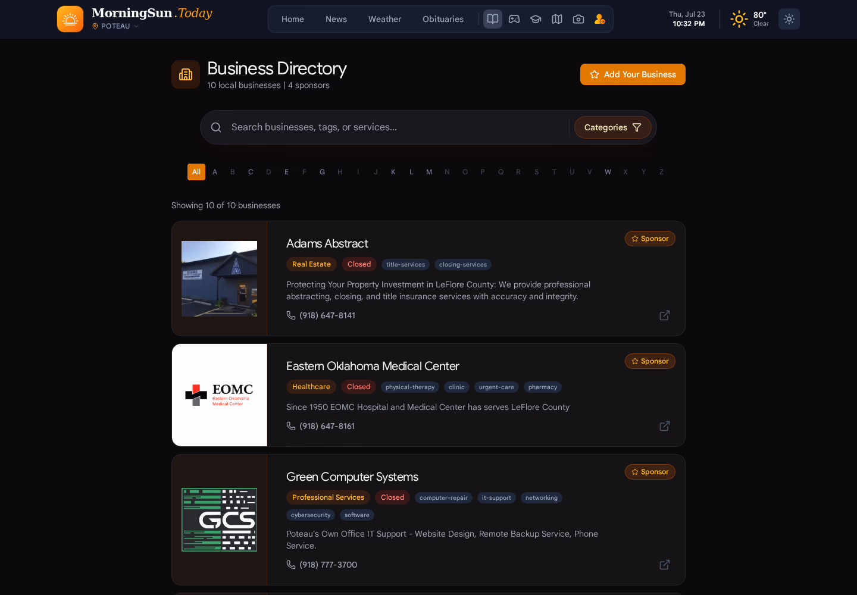Screen dimensions: 857x595
Task: Filter businesses by letter G
Action: pyautogui.click(x=322, y=172)
